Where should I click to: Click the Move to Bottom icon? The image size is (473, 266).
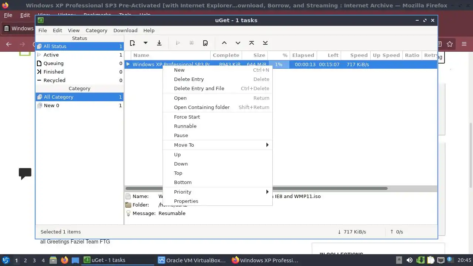(265, 43)
